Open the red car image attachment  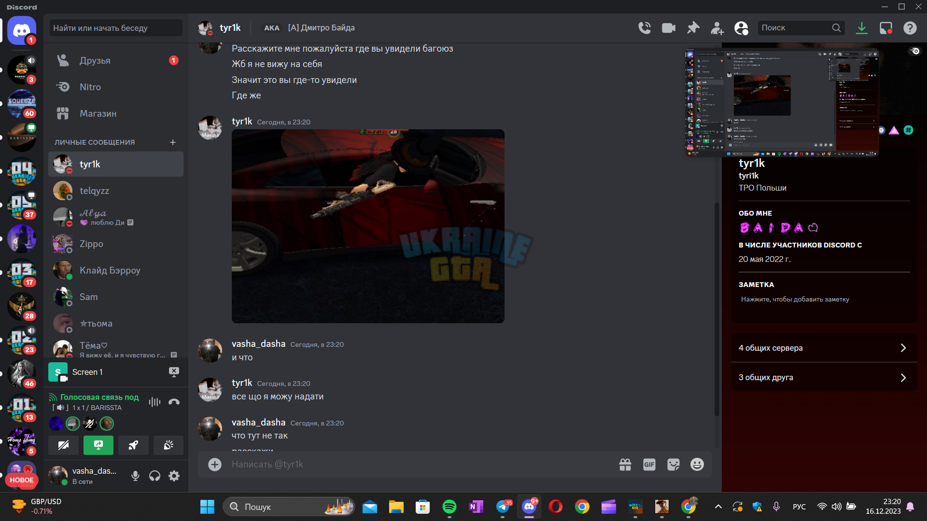point(368,226)
